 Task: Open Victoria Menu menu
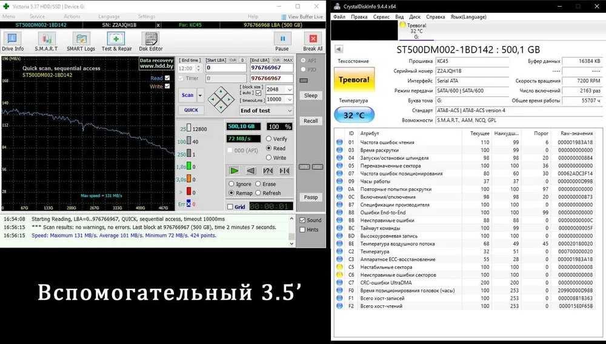tap(8, 16)
